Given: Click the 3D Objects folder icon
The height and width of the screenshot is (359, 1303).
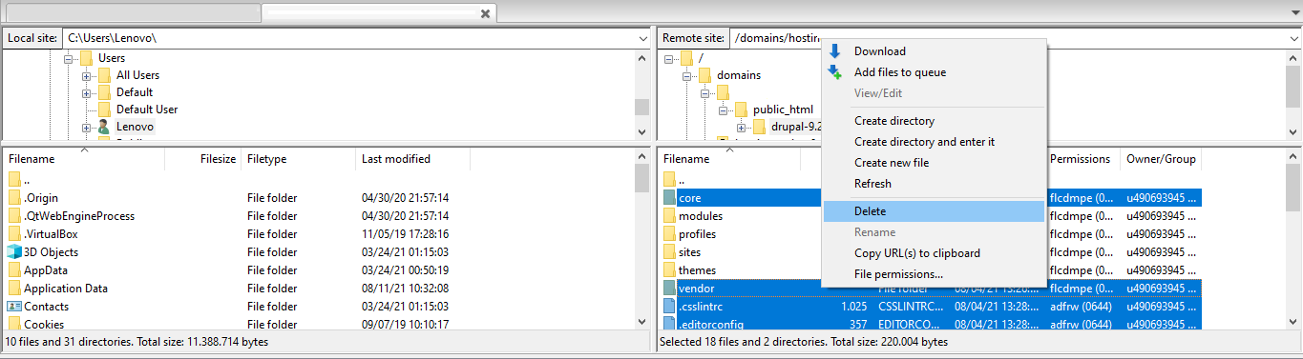Looking at the screenshot, I should click(x=14, y=252).
